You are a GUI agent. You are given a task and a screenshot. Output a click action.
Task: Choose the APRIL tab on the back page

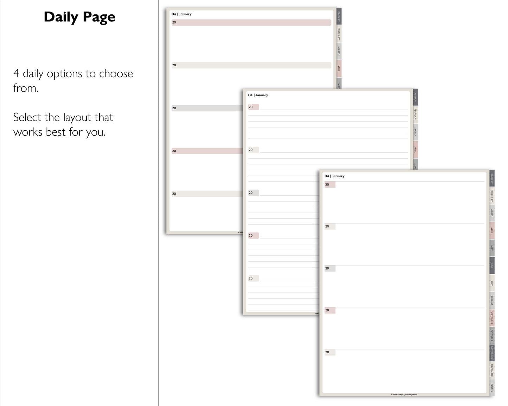(339, 68)
